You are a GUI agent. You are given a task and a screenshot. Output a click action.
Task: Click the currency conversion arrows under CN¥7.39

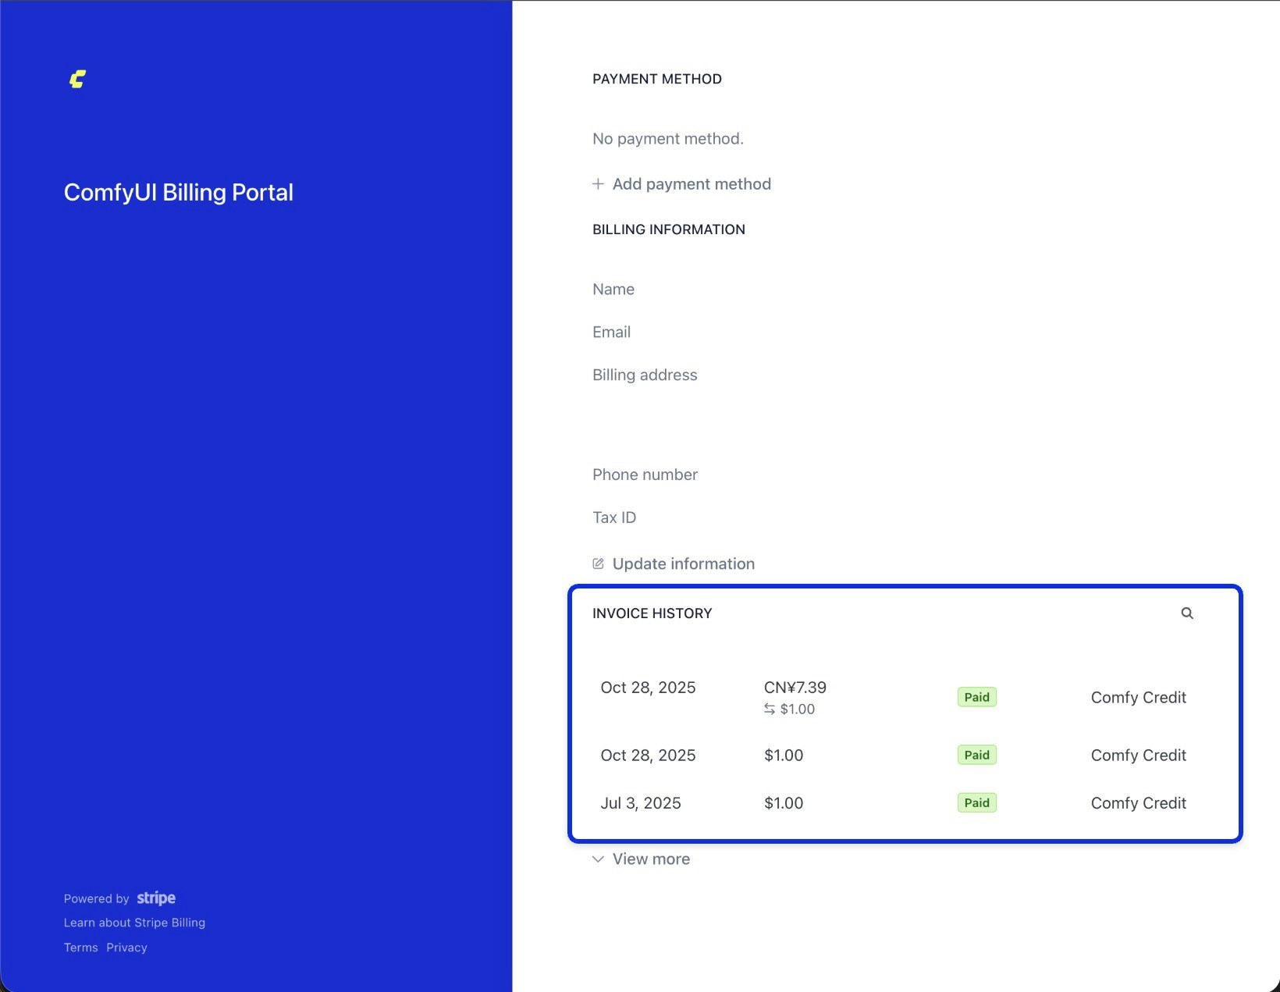pos(770,709)
